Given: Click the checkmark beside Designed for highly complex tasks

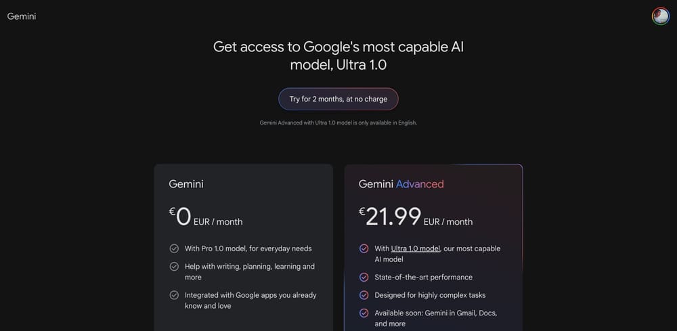Looking at the screenshot, I should [x=364, y=295].
